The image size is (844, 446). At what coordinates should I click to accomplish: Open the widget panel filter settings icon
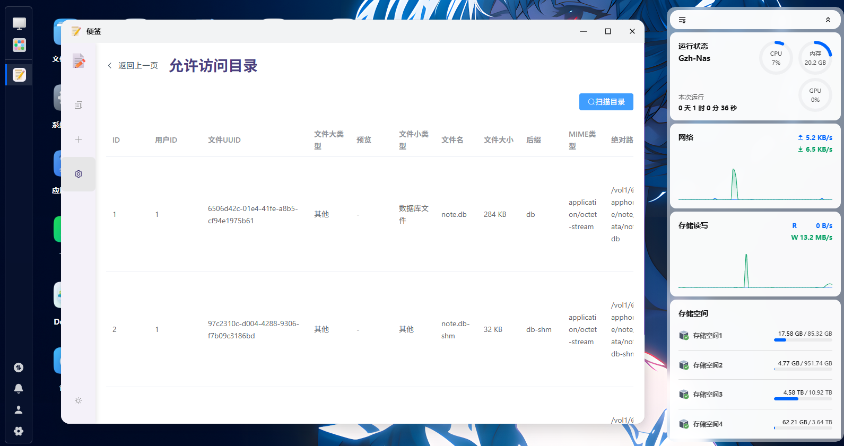pos(682,20)
